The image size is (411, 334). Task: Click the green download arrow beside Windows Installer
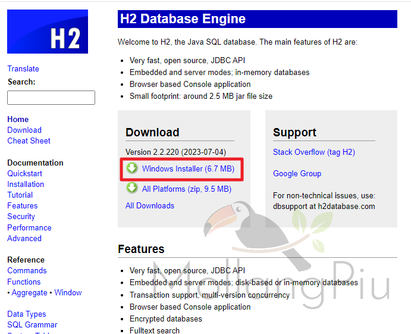pos(132,168)
